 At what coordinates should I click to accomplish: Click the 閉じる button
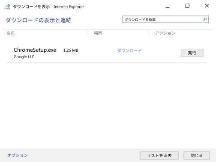(x=197, y=156)
